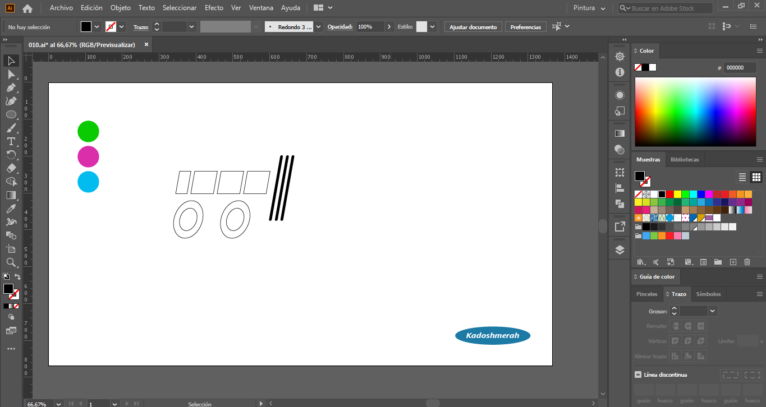Click the hex color 000000 field
Viewport: 766px width, 407px height.
740,67
